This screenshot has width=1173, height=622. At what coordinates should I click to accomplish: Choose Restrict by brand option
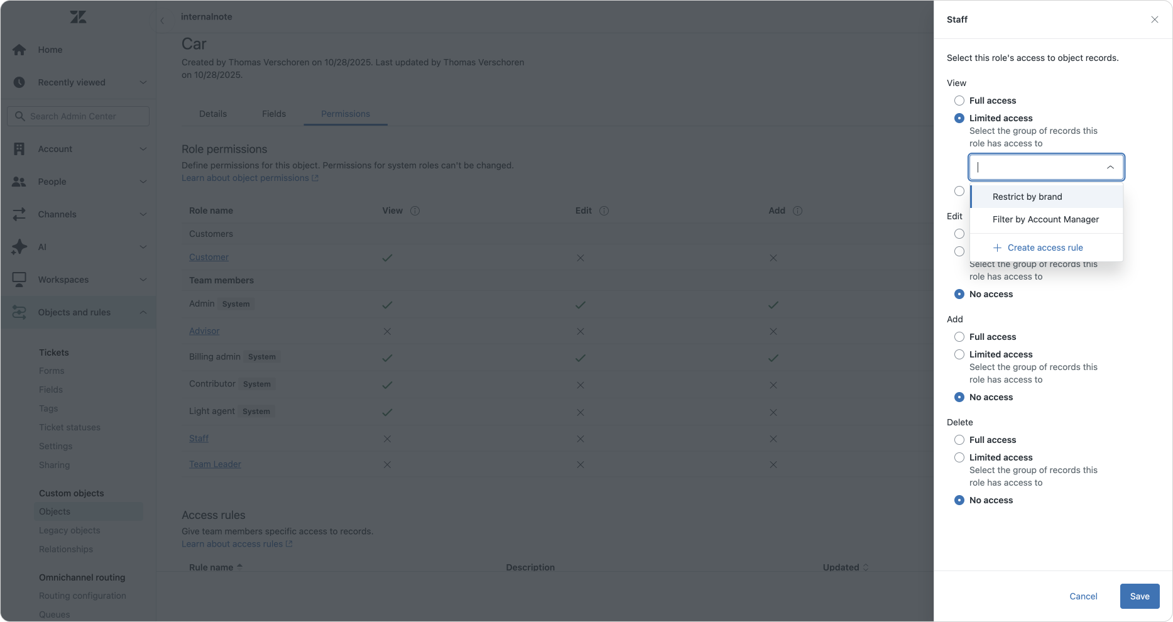tap(1047, 197)
